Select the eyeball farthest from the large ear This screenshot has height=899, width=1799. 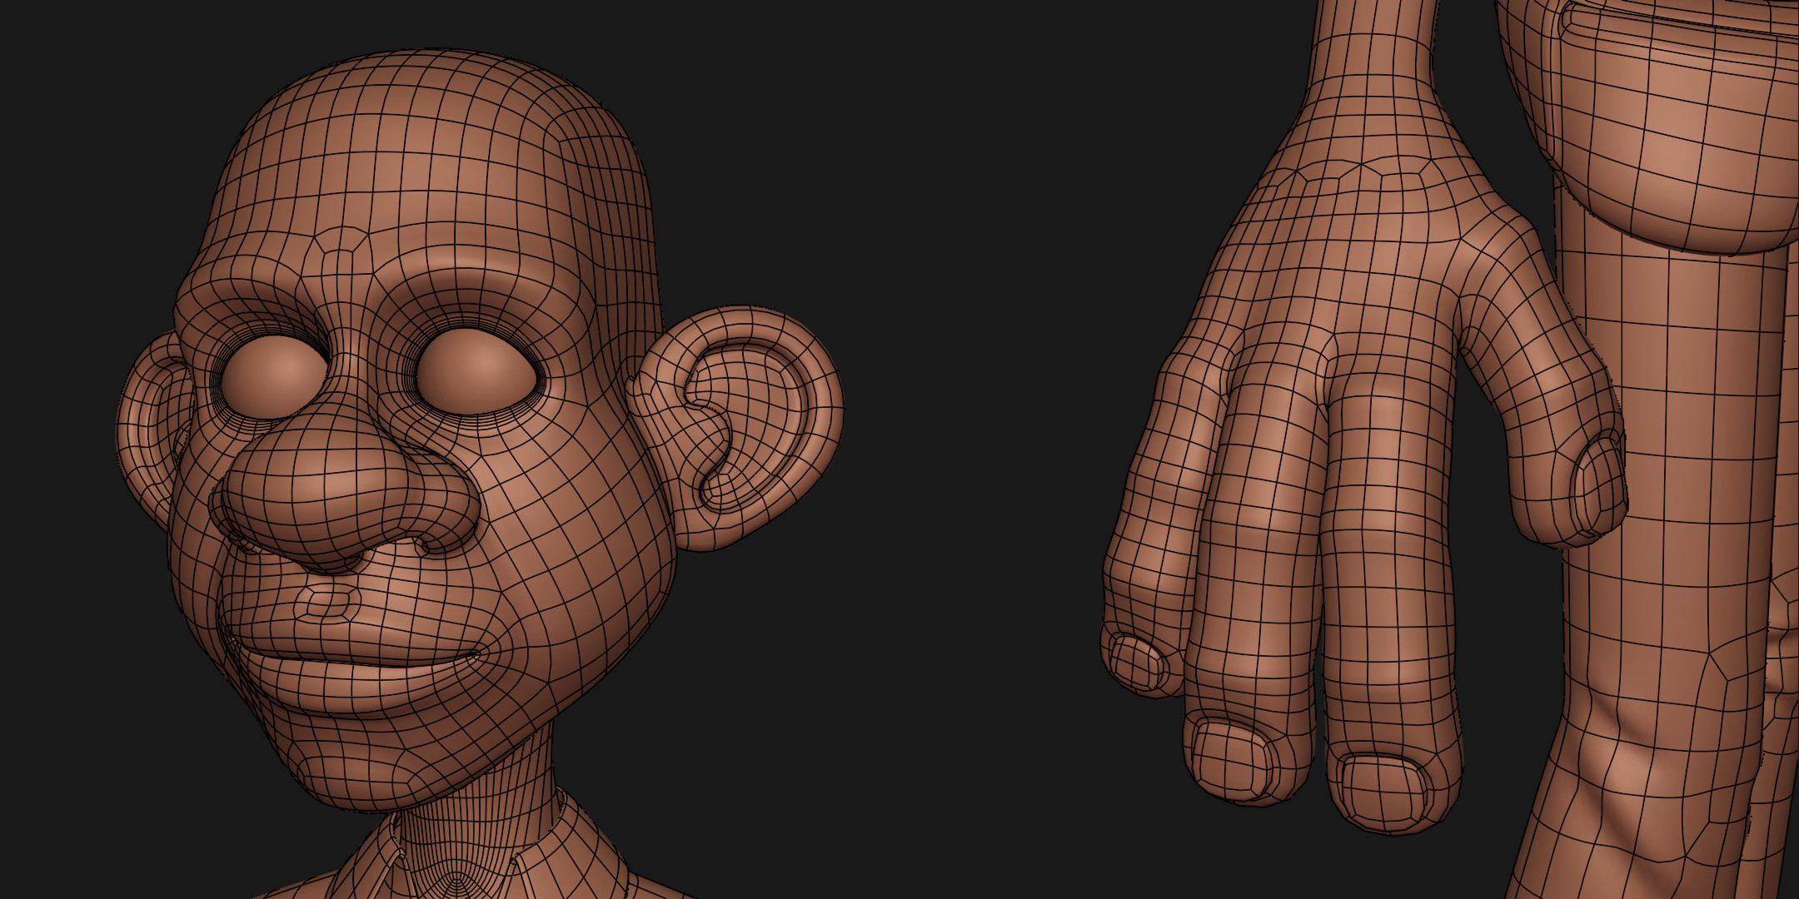click(275, 375)
